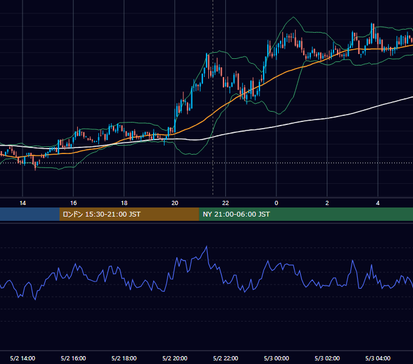413x364 pixels.
Task: Click the '5/2 18:00' label on indicator axis
Action: point(124,358)
